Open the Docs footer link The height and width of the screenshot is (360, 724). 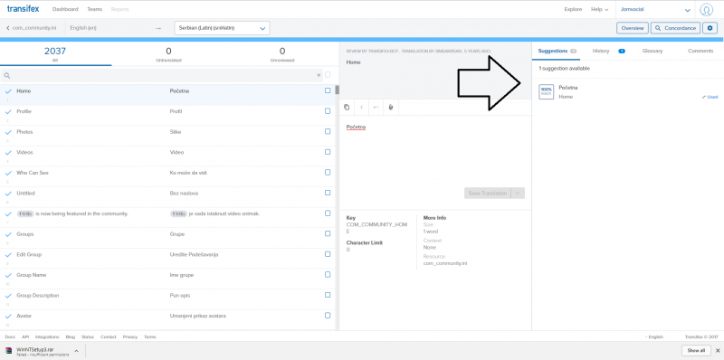[x=10, y=336]
